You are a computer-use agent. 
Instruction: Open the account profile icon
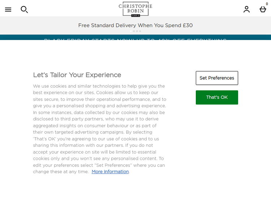click(x=246, y=9)
